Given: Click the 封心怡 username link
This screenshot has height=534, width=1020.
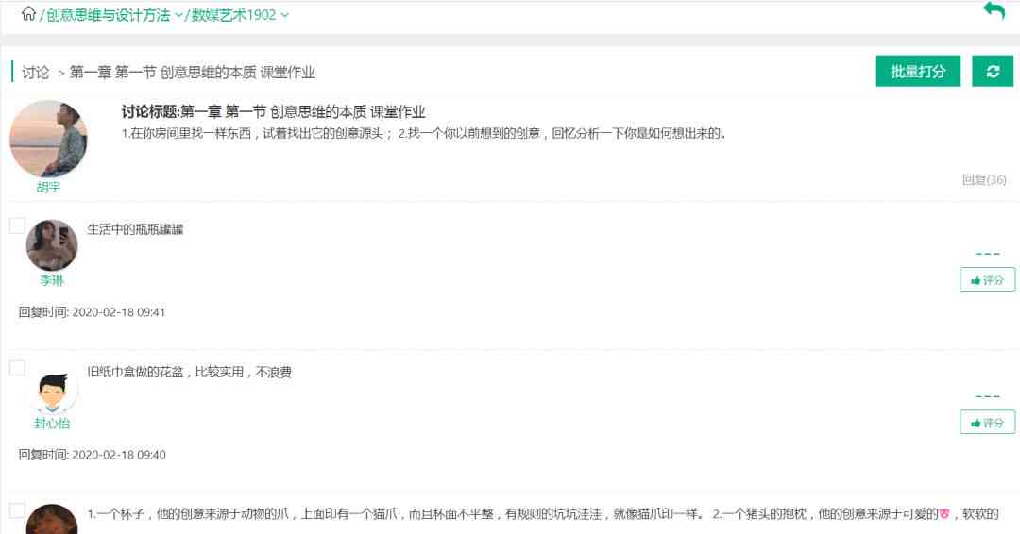Looking at the screenshot, I should pos(52,424).
